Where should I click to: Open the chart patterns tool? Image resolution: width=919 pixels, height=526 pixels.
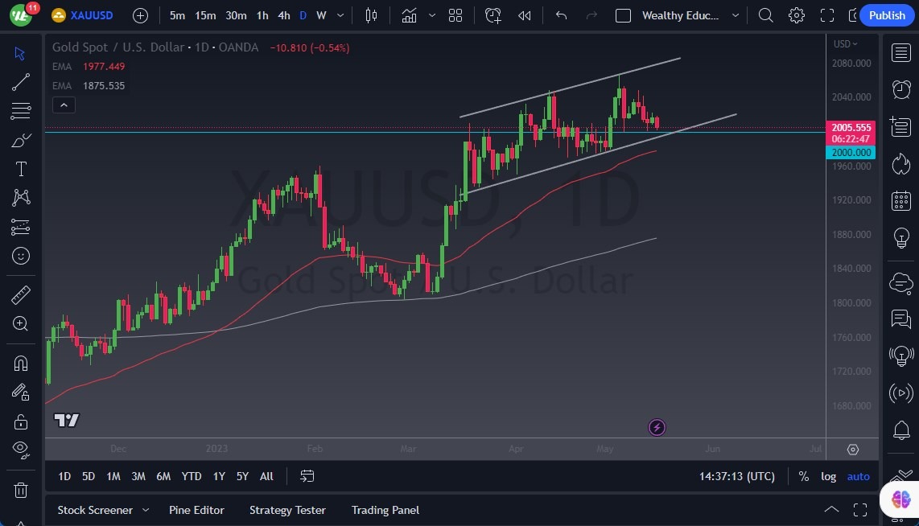pos(20,197)
